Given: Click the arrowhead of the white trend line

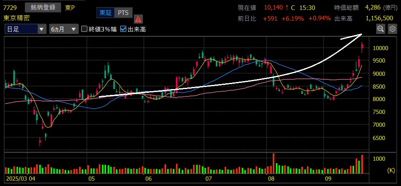Looking at the screenshot, I should pyautogui.click(x=360, y=35).
